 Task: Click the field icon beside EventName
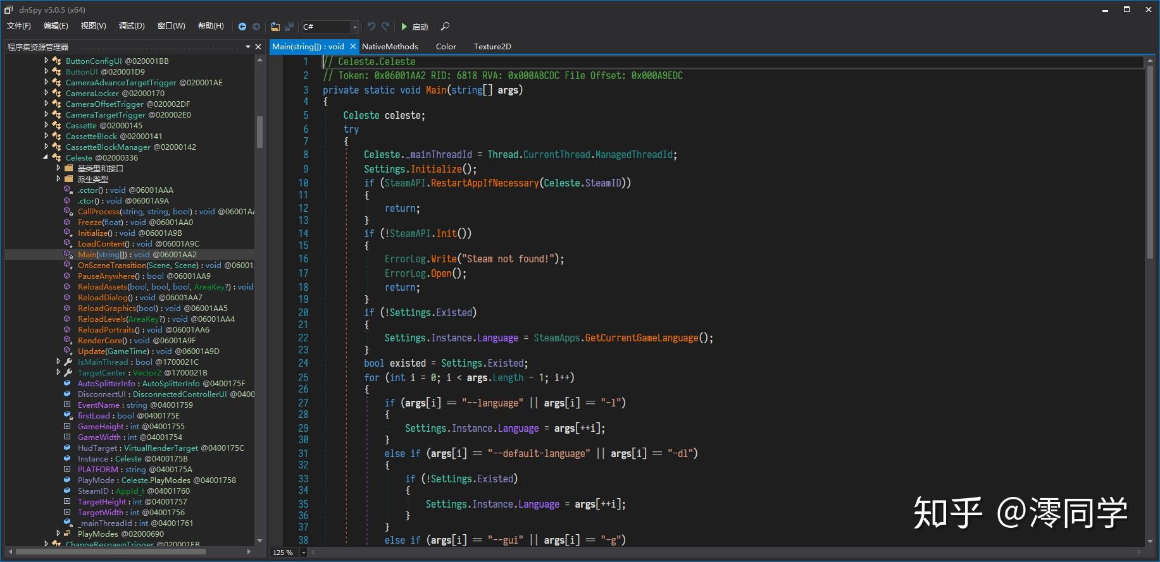pos(68,405)
